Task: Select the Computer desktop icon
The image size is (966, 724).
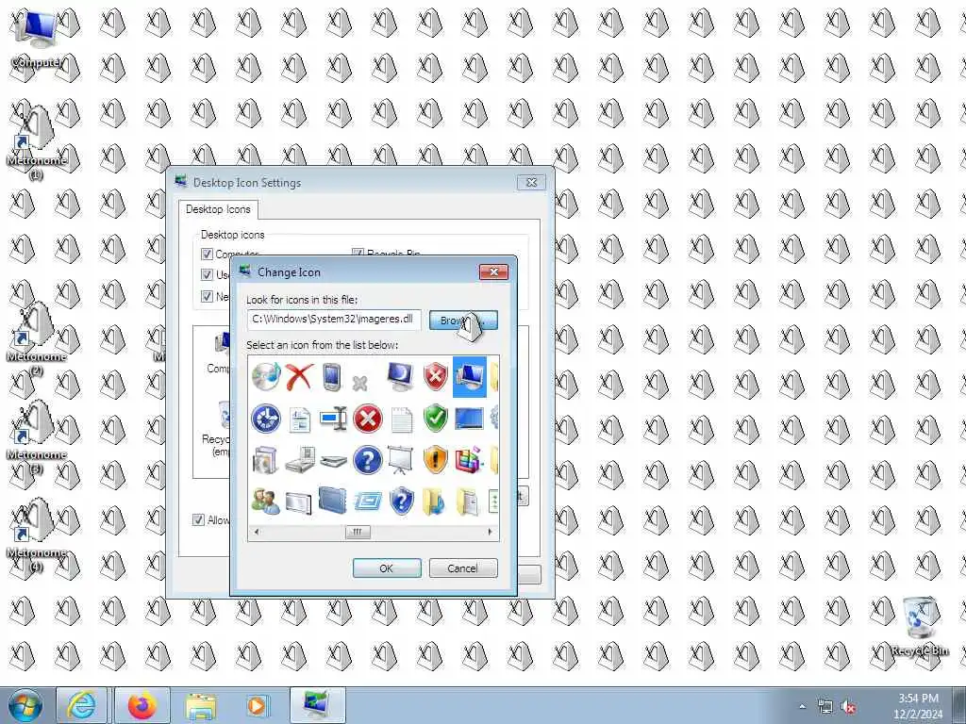Action: tap(37, 39)
